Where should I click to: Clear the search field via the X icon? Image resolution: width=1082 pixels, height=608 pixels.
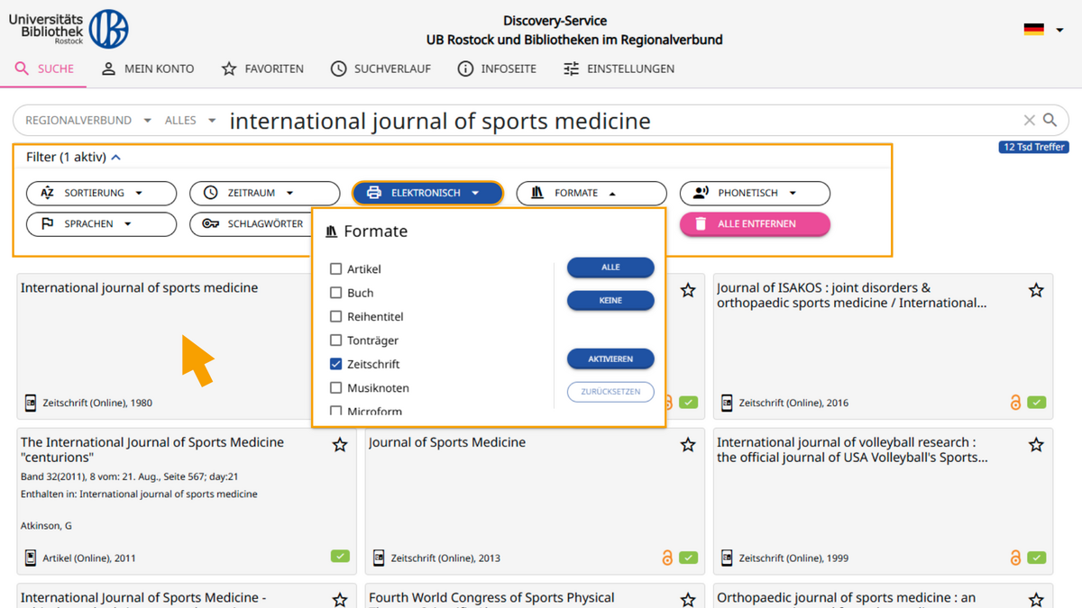[1028, 120]
